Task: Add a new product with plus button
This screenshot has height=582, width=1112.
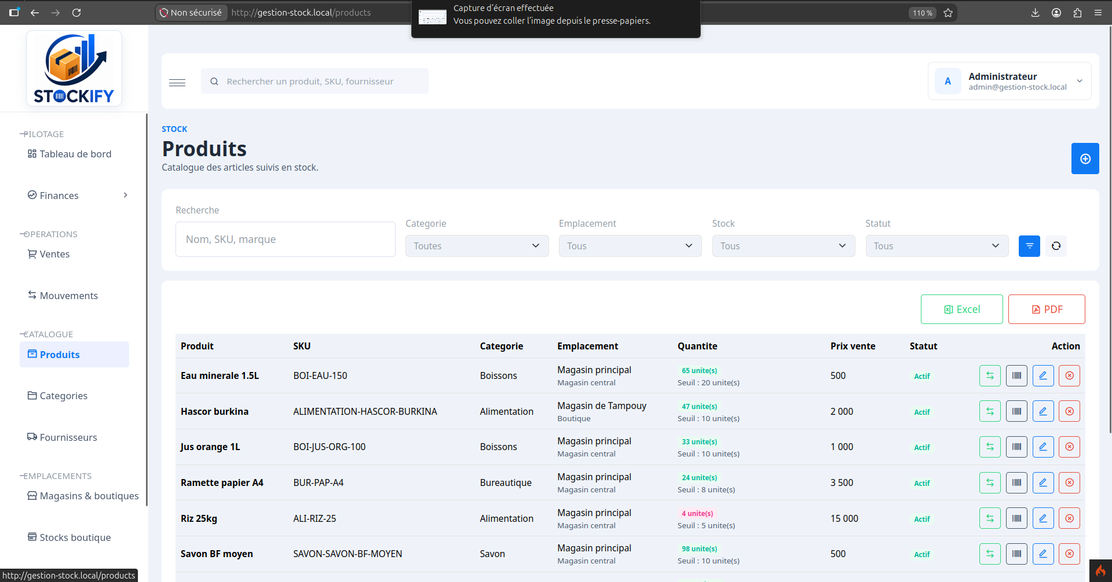Action: point(1085,159)
